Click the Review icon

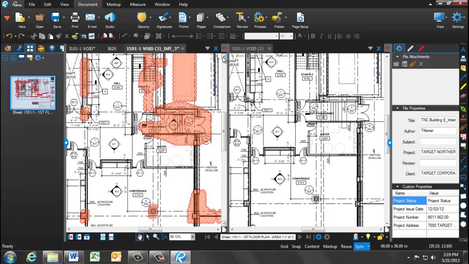(241, 18)
